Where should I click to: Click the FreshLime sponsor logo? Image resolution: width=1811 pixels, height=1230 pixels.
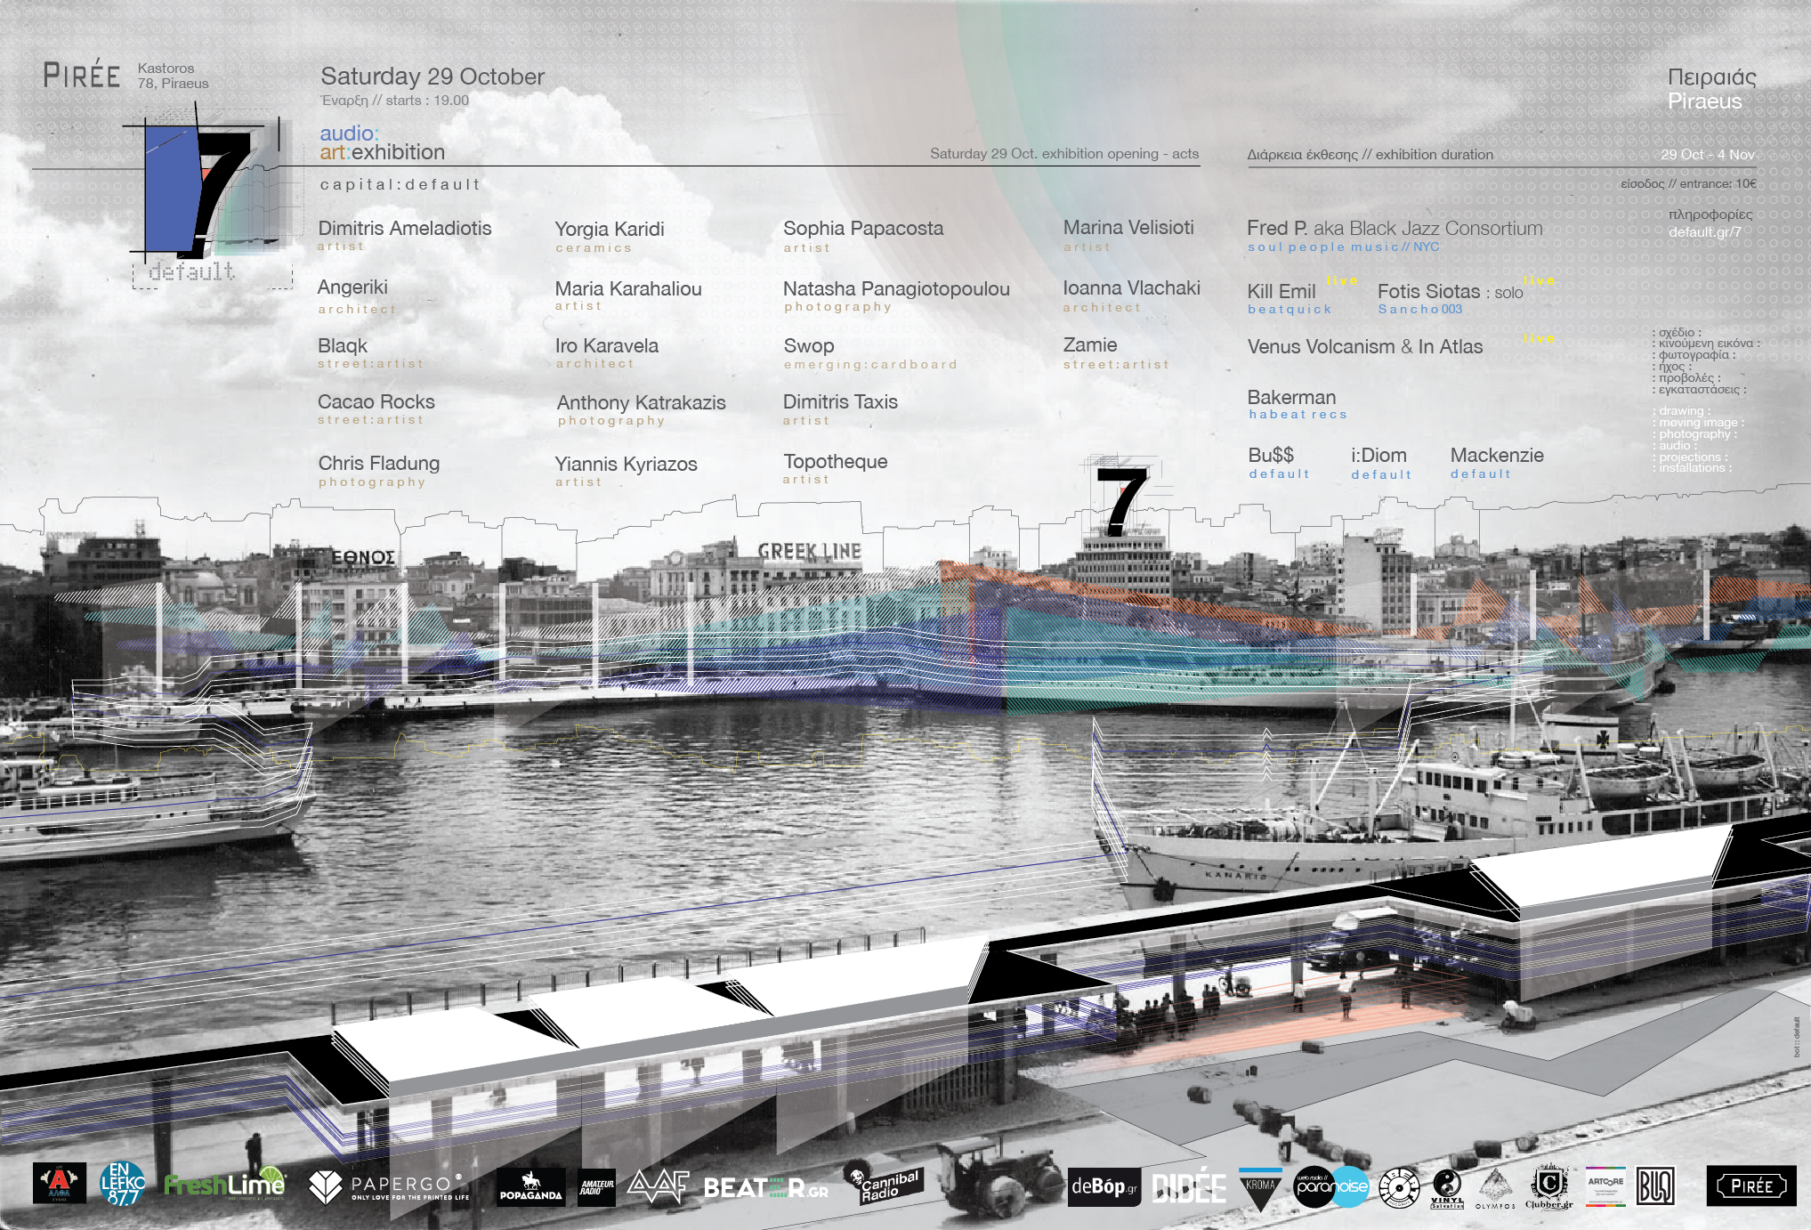point(224,1185)
